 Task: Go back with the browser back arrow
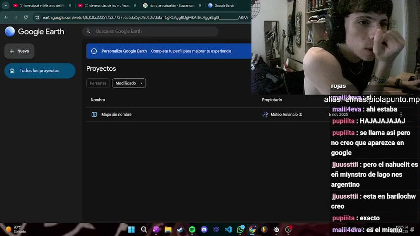[x=6, y=17]
